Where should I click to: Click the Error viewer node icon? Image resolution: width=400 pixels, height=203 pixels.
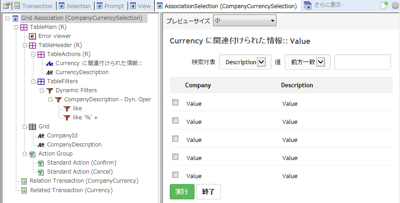pos(33,36)
